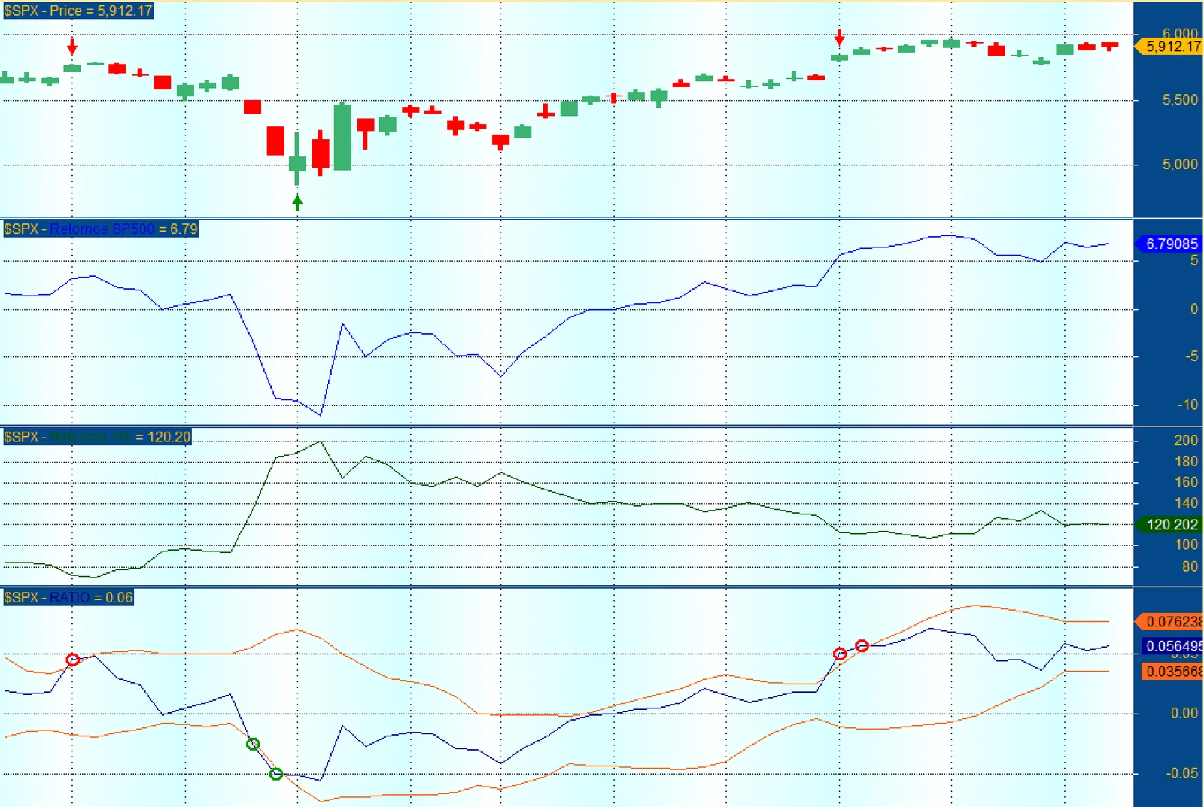Click the green 120.202 value tag
This screenshot has width=1204, height=807.
[1169, 524]
